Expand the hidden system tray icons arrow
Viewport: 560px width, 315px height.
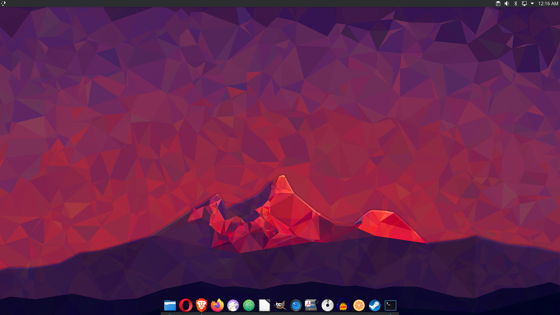pos(532,3)
